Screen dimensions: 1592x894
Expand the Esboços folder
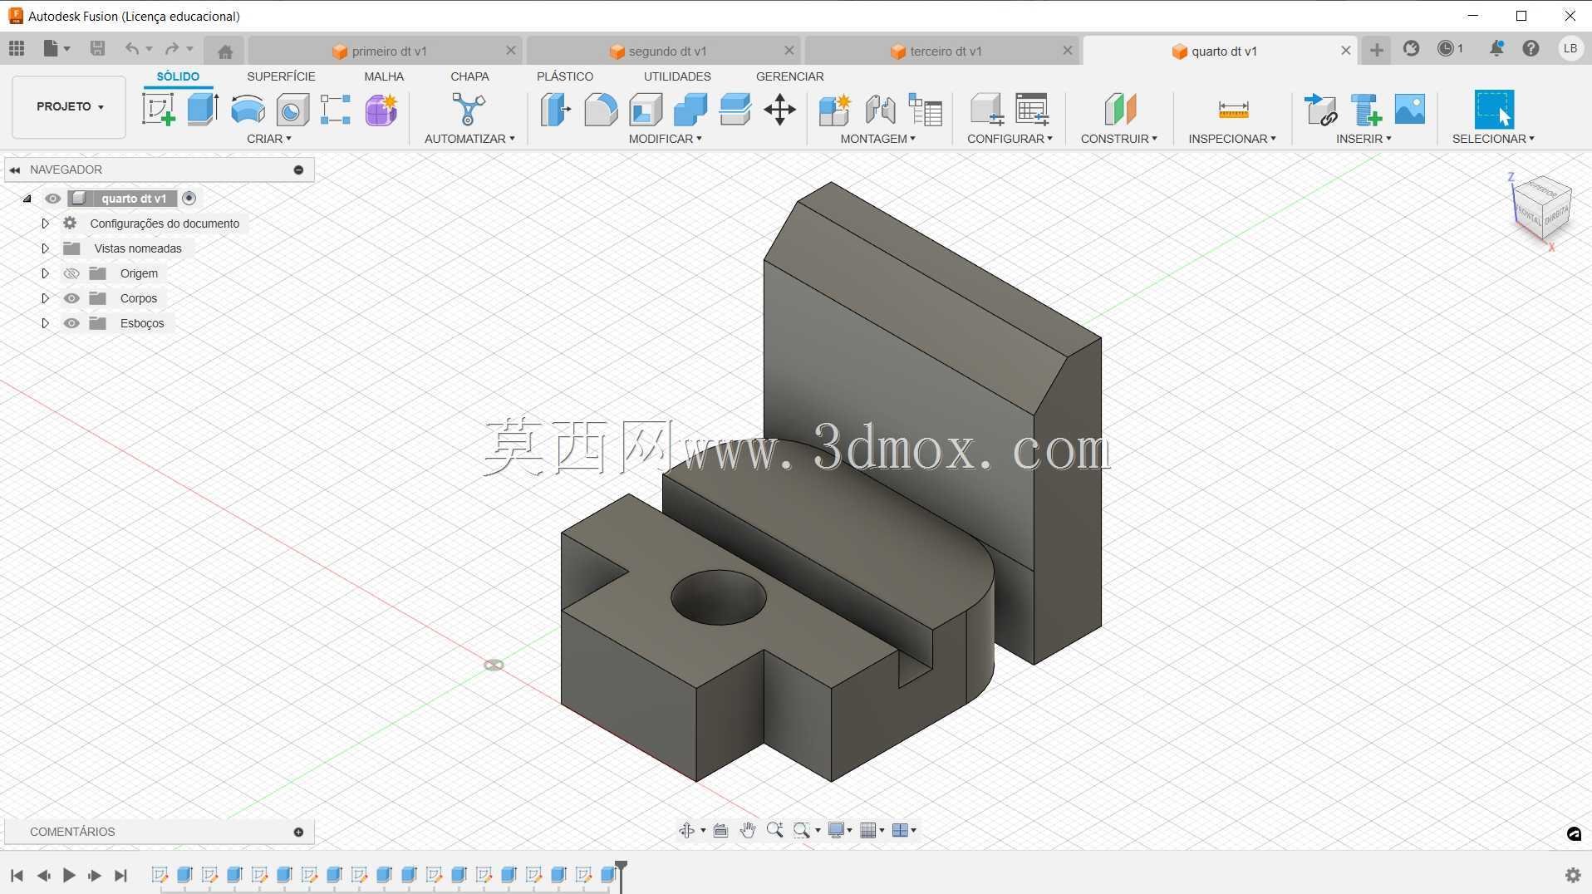click(45, 323)
